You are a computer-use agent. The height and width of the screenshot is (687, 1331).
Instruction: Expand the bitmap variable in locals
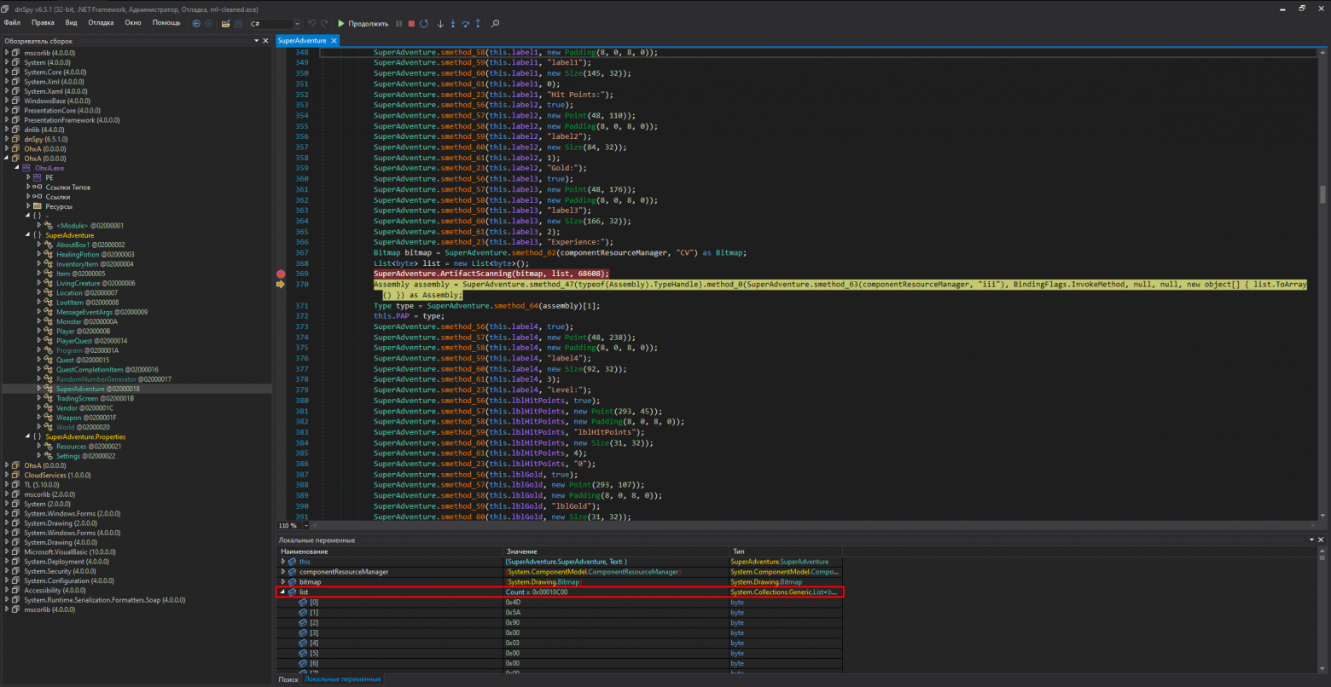click(x=282, y=581)
